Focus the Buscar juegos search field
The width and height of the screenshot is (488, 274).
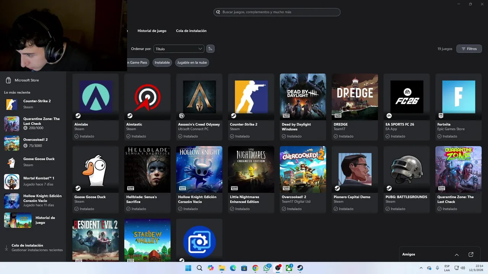pos(277,12)
